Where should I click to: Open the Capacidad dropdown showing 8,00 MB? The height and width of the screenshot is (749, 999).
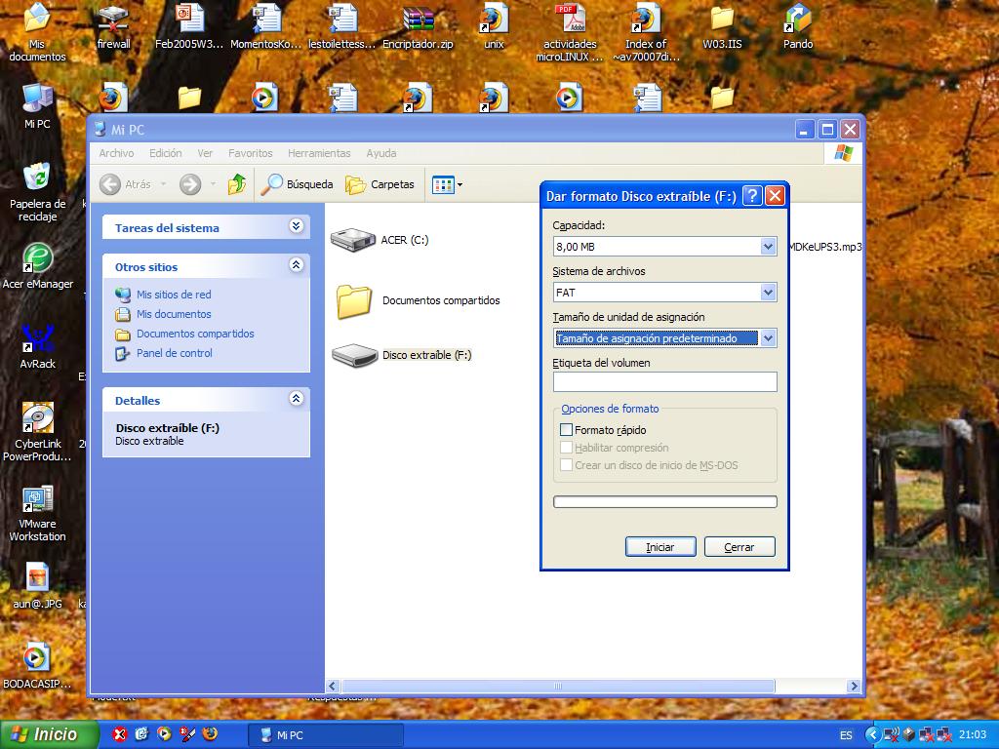point(768,247)
